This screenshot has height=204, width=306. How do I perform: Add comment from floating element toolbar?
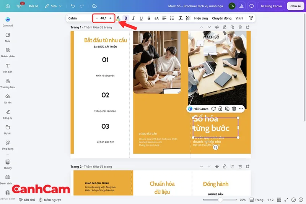tap(213, 109)
